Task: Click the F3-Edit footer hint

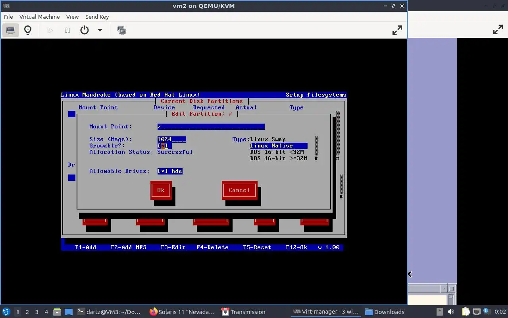Action: [x=173, y=247]
